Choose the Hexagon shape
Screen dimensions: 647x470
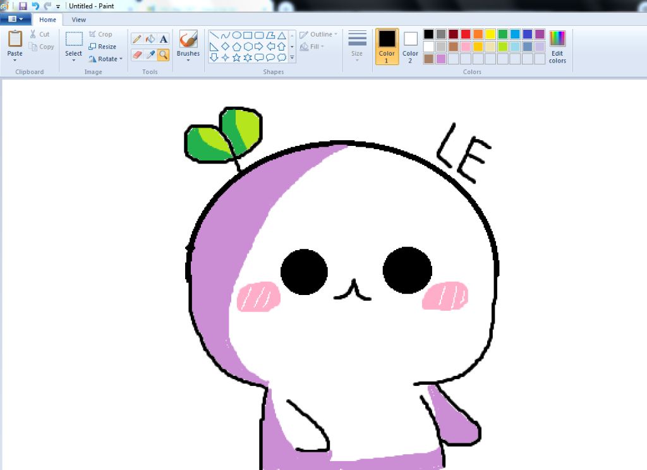[248, 46]
